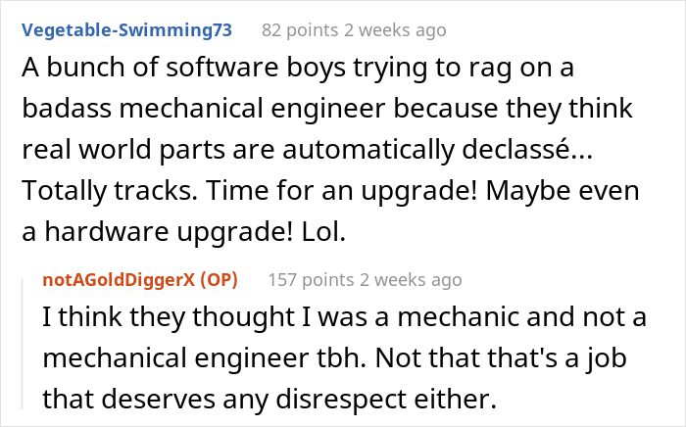
Task: Click the words "Maybe even" in the comment
Action: pyautogui.click(x=563, y=191)
